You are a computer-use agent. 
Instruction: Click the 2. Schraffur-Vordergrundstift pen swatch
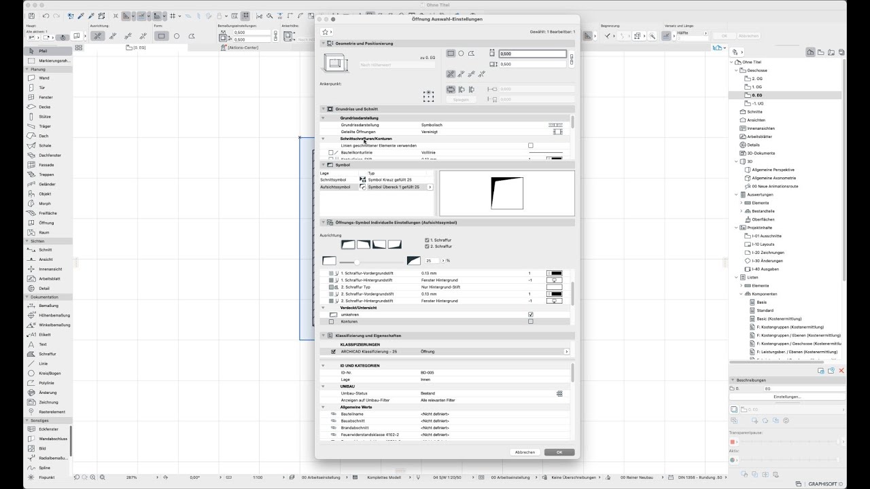[555, 293]
